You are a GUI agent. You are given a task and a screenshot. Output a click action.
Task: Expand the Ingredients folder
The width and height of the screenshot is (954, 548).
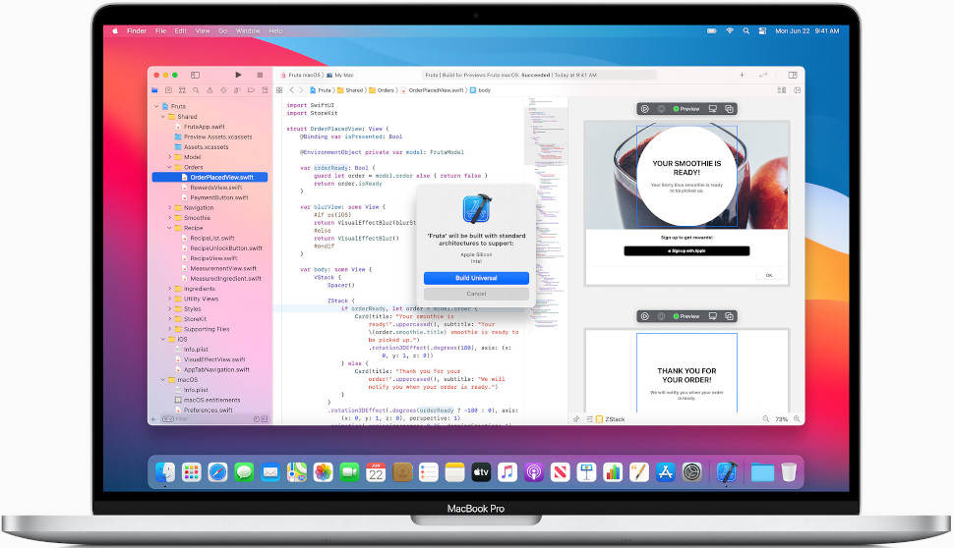(x=170, y=289)
